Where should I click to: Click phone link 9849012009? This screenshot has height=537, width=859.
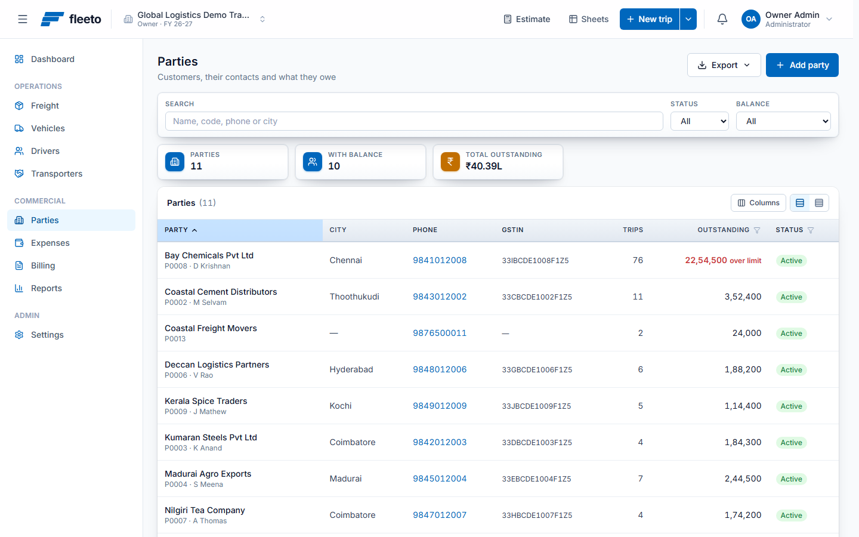tap(440, 406)
